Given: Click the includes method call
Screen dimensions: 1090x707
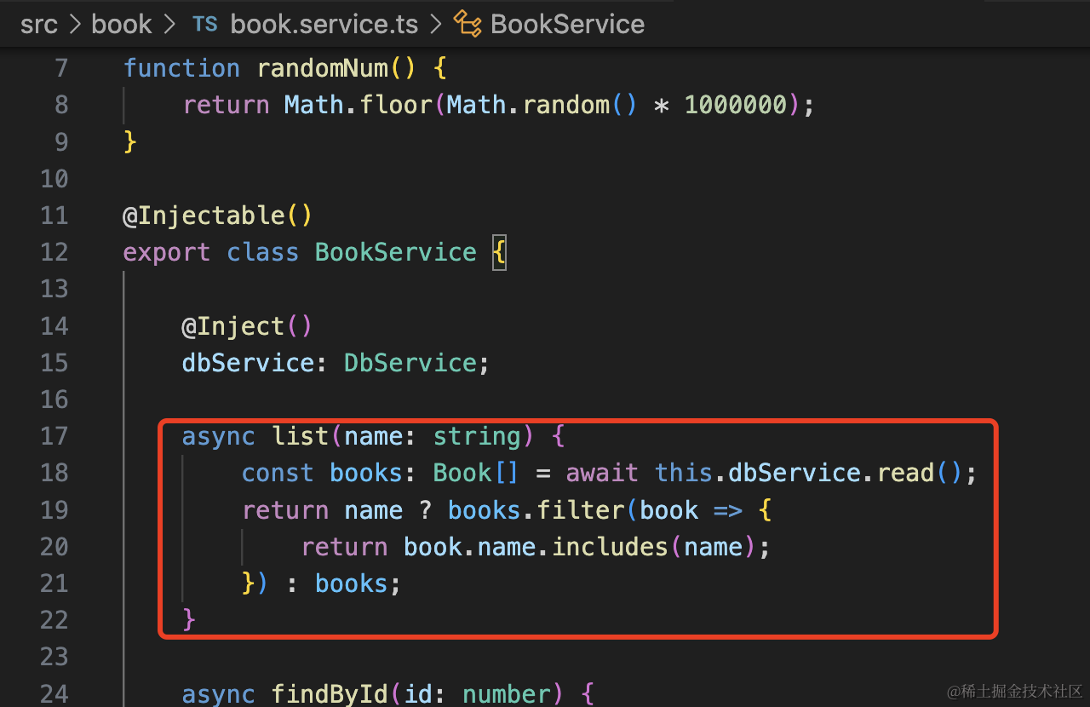Looking at the screenshot, I should (x=610, y=546).
